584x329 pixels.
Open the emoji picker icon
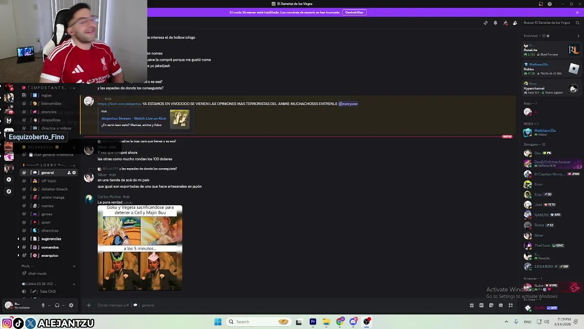[501, 305]
